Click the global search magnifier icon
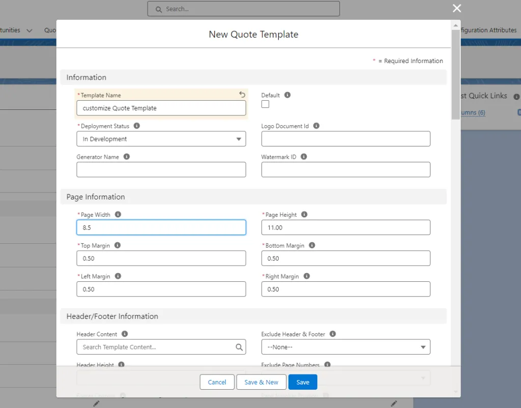Screen dimensions: 521x408 click(x=159, y=9)
